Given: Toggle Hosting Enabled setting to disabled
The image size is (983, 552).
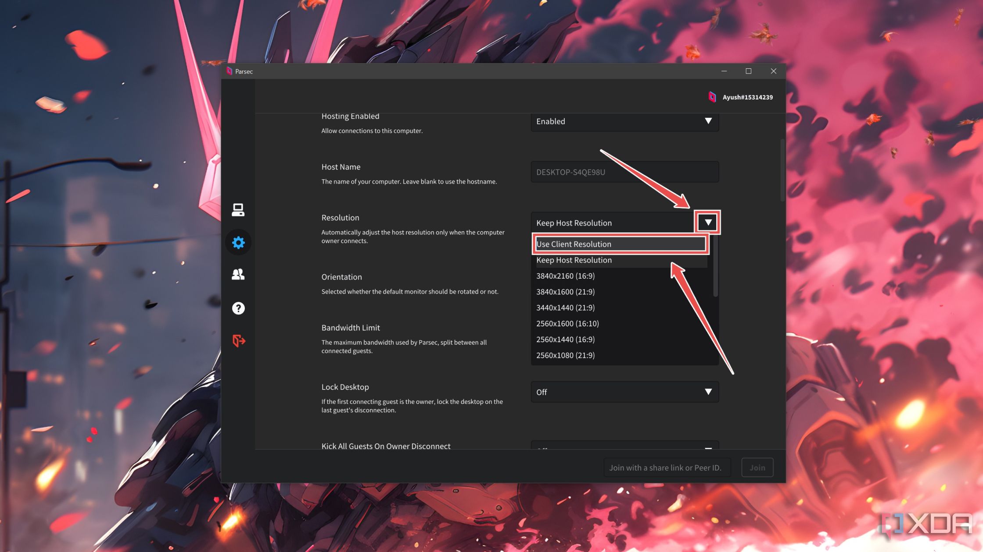Looking at the screenshot, I should pyautogui.click(x=624, y=120).
